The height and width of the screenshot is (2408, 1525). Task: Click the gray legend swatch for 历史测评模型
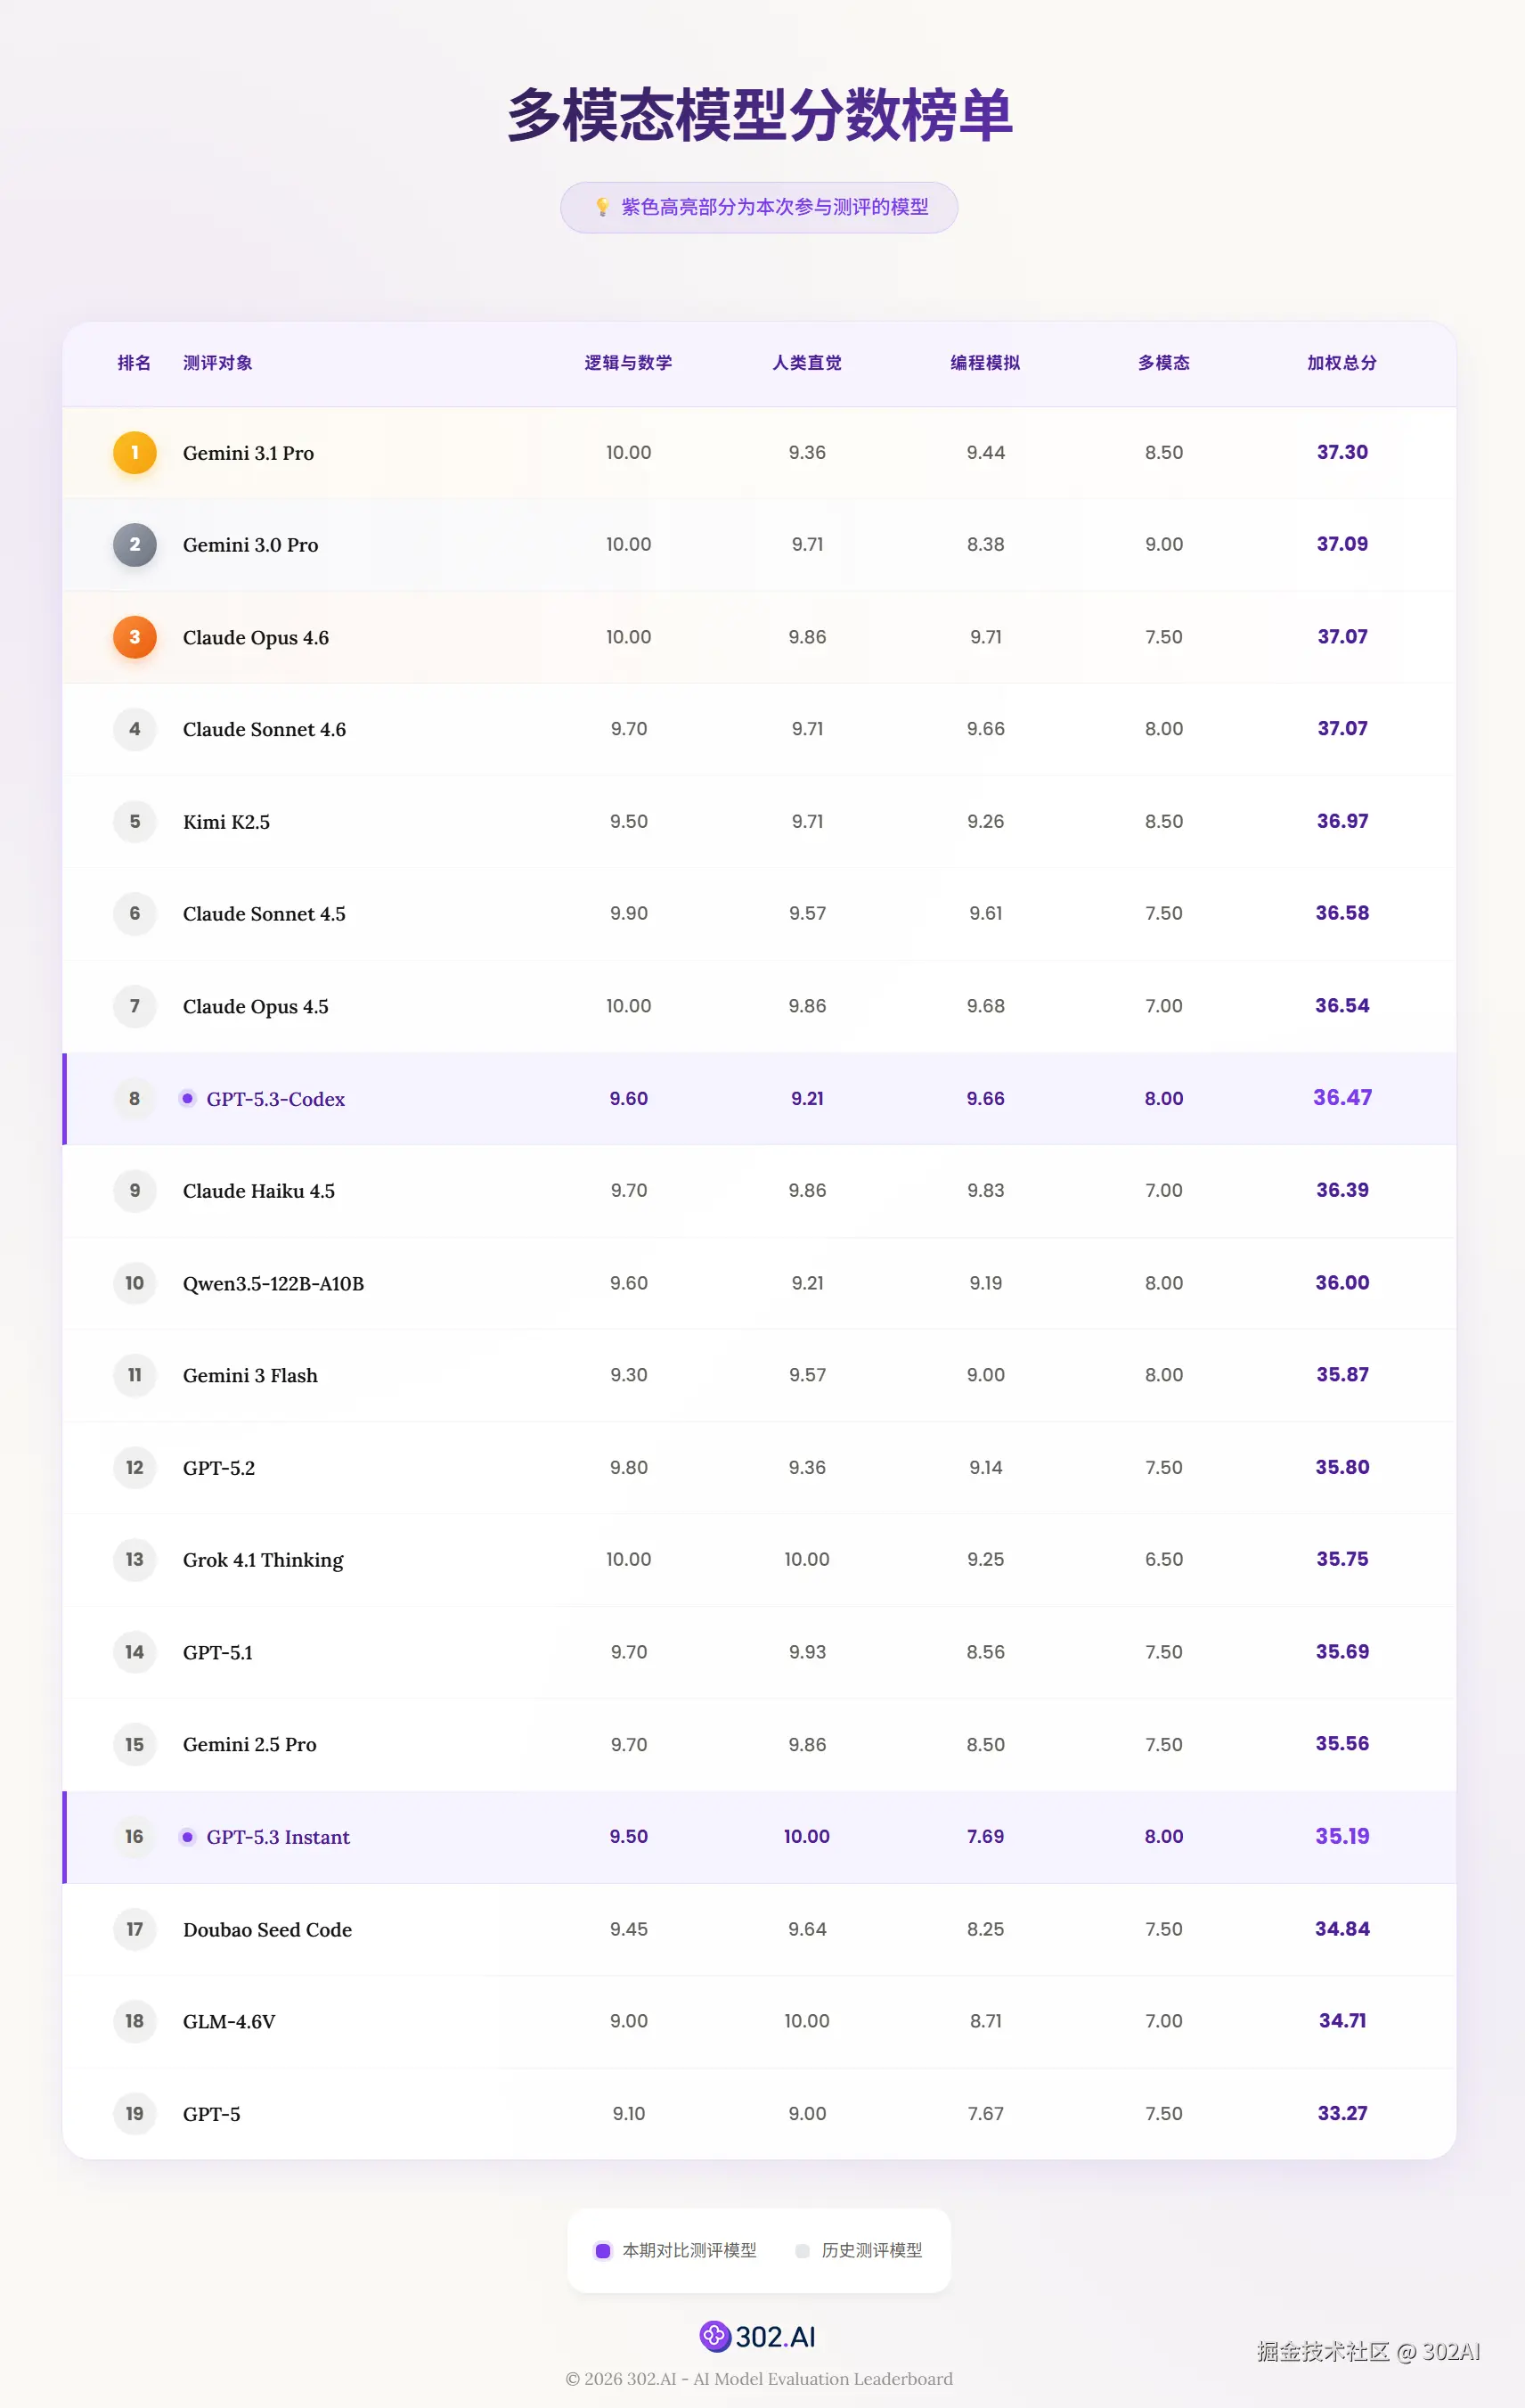[802, 2250]
